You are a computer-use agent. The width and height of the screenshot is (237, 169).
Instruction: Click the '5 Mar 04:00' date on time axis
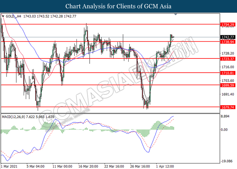coord(36,166)
